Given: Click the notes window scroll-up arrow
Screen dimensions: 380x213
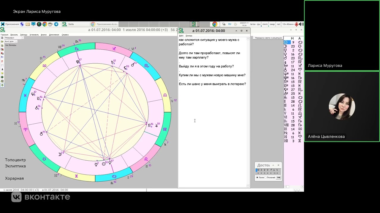Looking at the screenshot, I should coord(248,39).
